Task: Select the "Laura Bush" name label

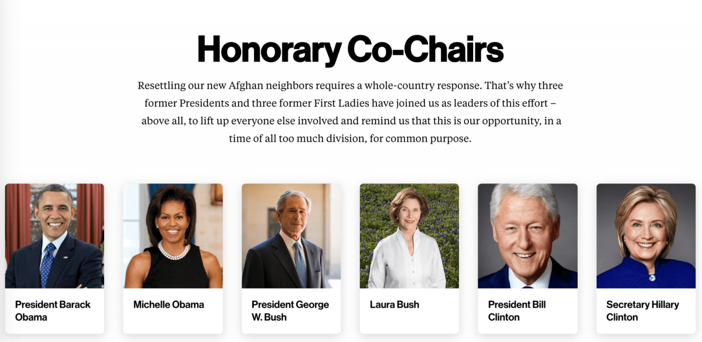Action: [394, 305]
